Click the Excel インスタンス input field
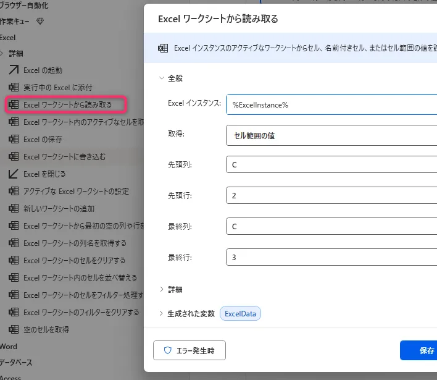Viewport: 437px width, 380px height. click(331, 104)
